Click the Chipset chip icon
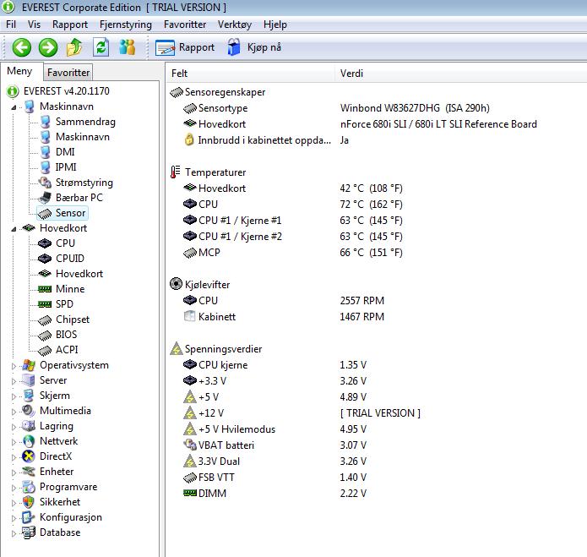587x557 pixels. tap(45, 319)
